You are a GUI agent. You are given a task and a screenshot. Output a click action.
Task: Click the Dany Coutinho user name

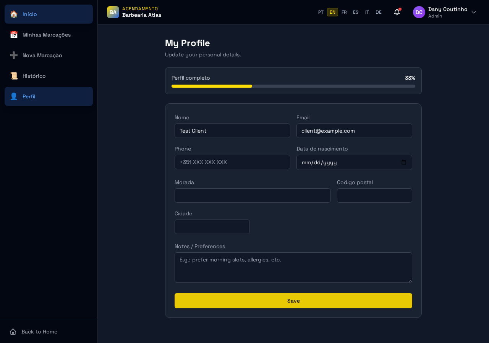(448, 9)
